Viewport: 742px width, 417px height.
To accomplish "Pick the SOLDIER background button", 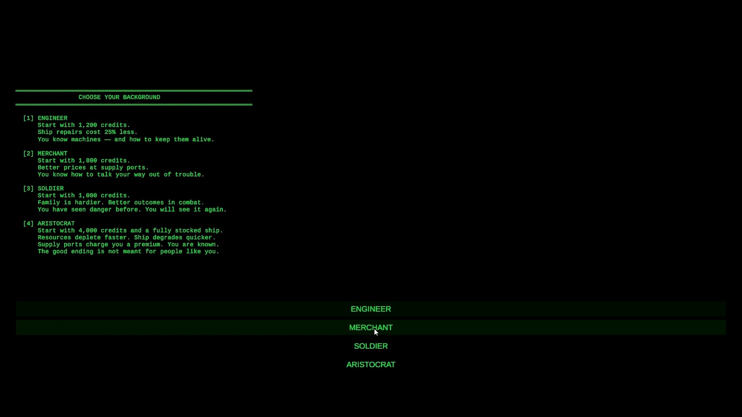I will click(x=371, y=346).
